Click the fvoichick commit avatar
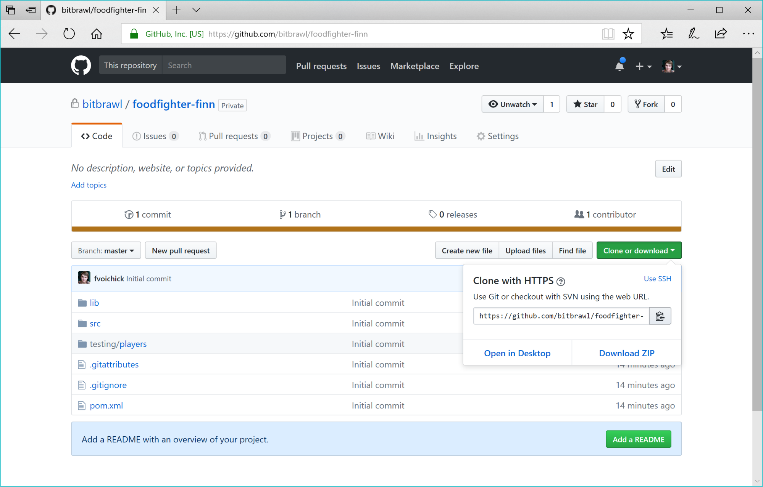The width and height of the screenshot is (763, 487). [84, 278]
